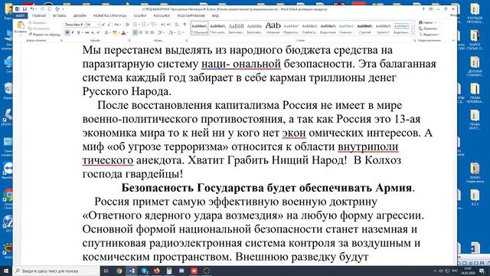Click Format Painter (Формат по образцу)
490x276 pixels.
point(44,34)
